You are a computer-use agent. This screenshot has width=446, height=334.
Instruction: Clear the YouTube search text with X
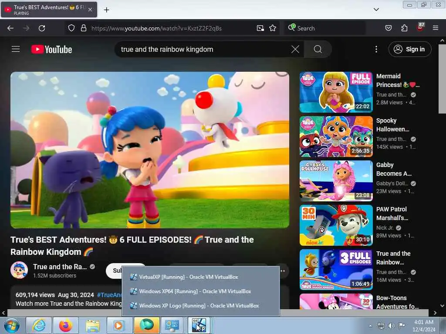tap(295, 50)
